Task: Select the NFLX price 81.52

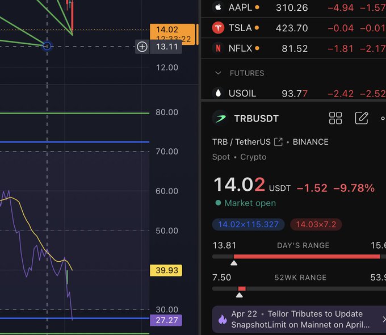Action: point(295,48)
